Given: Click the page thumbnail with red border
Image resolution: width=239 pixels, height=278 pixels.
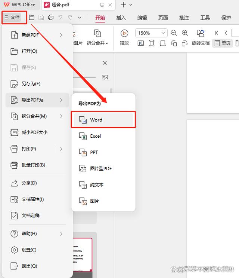Looking at the screenshot, I should 83,255.
